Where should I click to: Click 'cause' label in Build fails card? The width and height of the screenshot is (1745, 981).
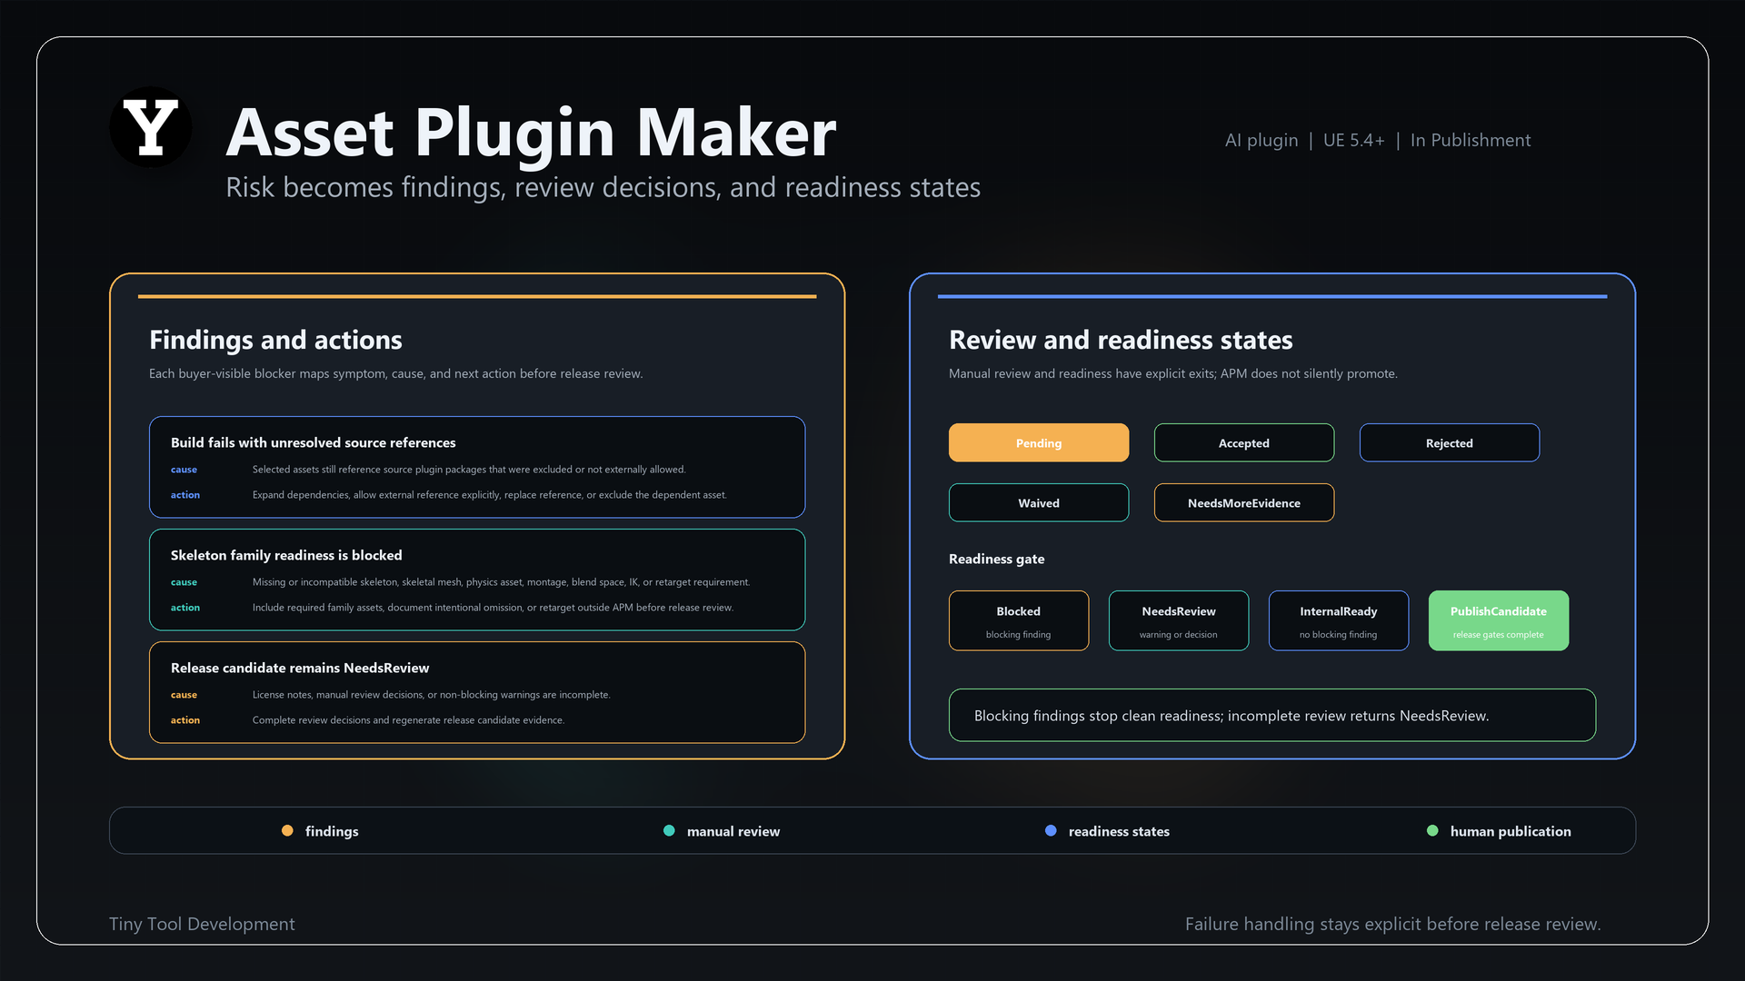tap(184, 470)
